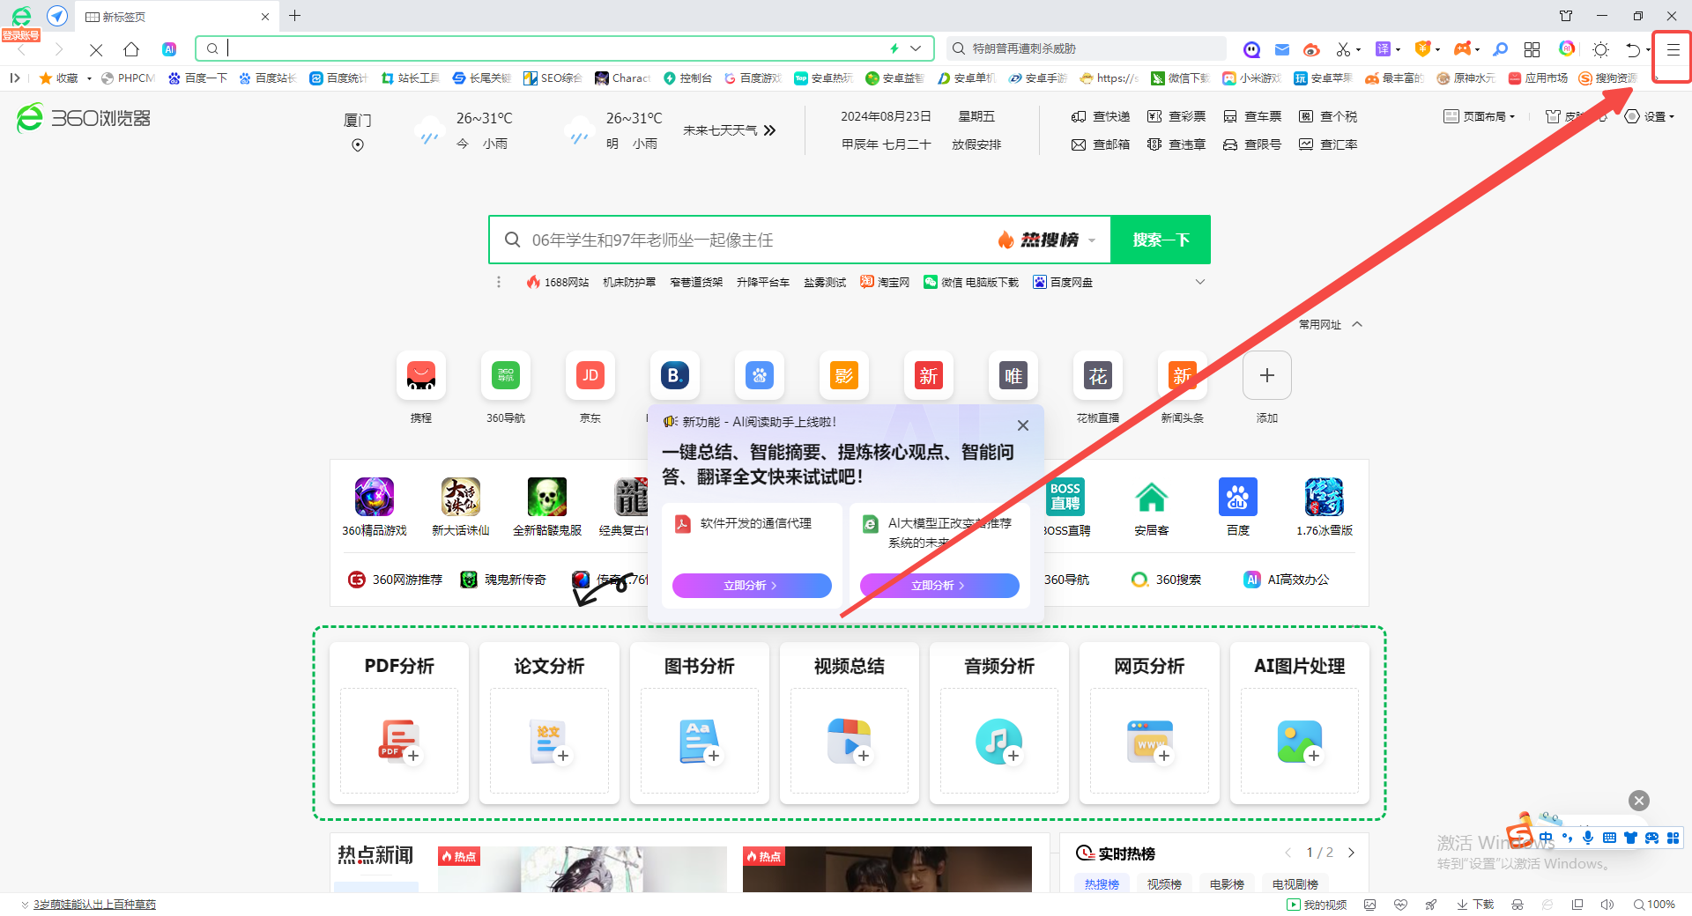
Task: Open the 京东 JD shortcut icon
Action: (x=590, y=376)
